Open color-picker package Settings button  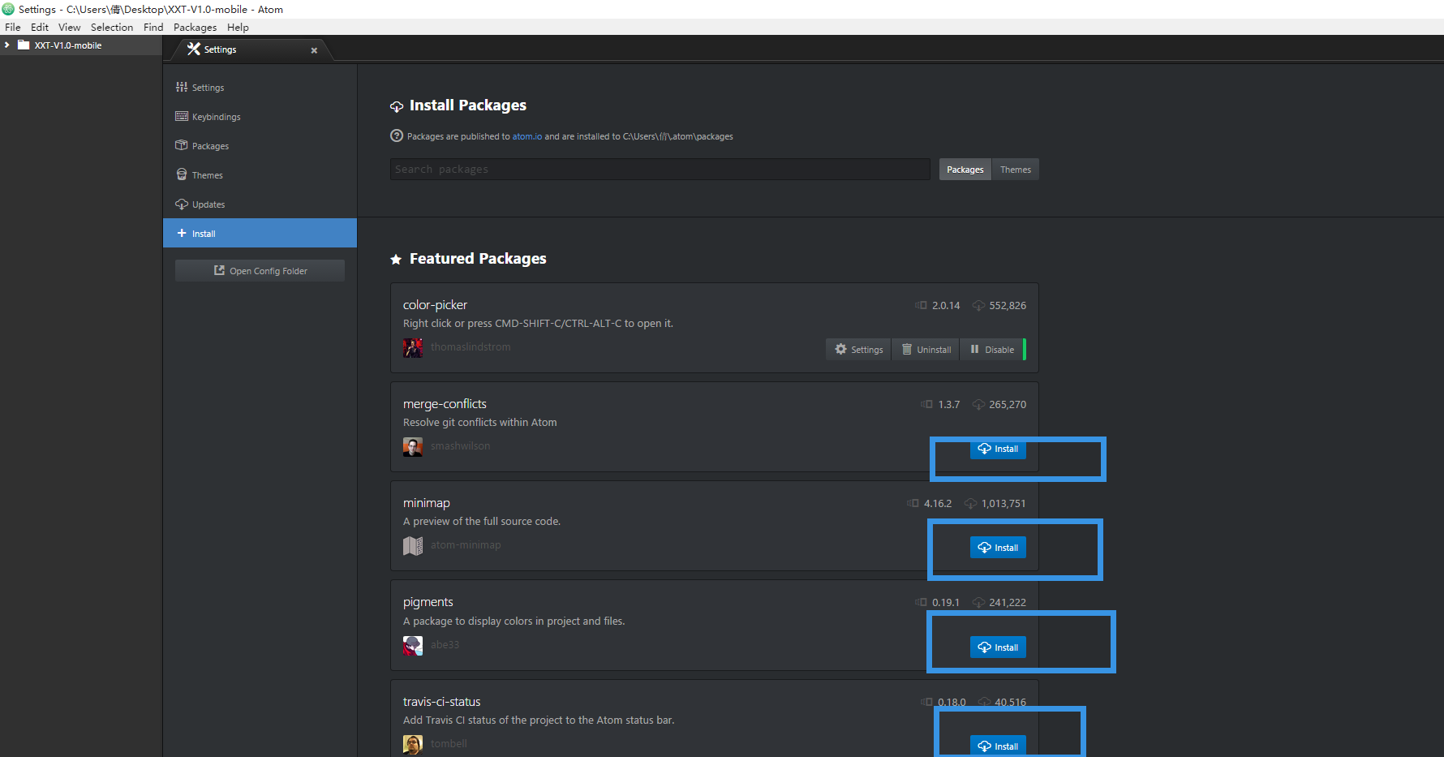pos(858,349)
